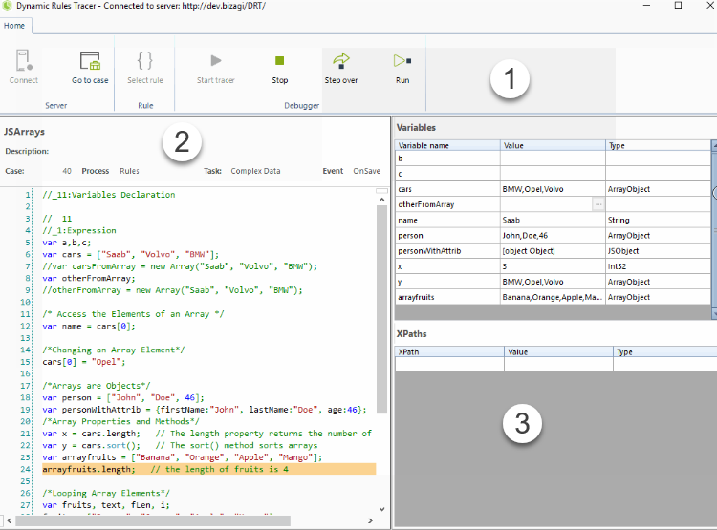Select variable 'x' name cell

447,266
